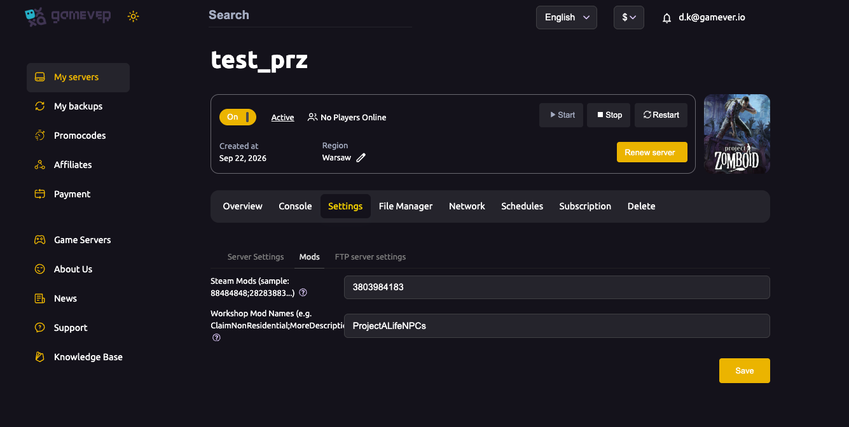
Task: Click the Workshop Mod Names input field
Action: (557, 326)
